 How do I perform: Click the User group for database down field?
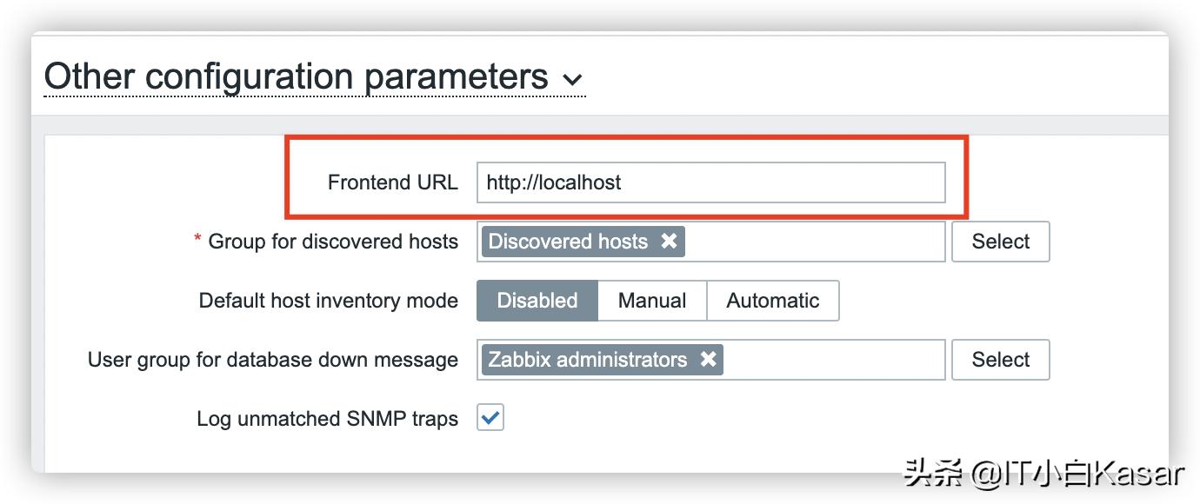(826, 359)
